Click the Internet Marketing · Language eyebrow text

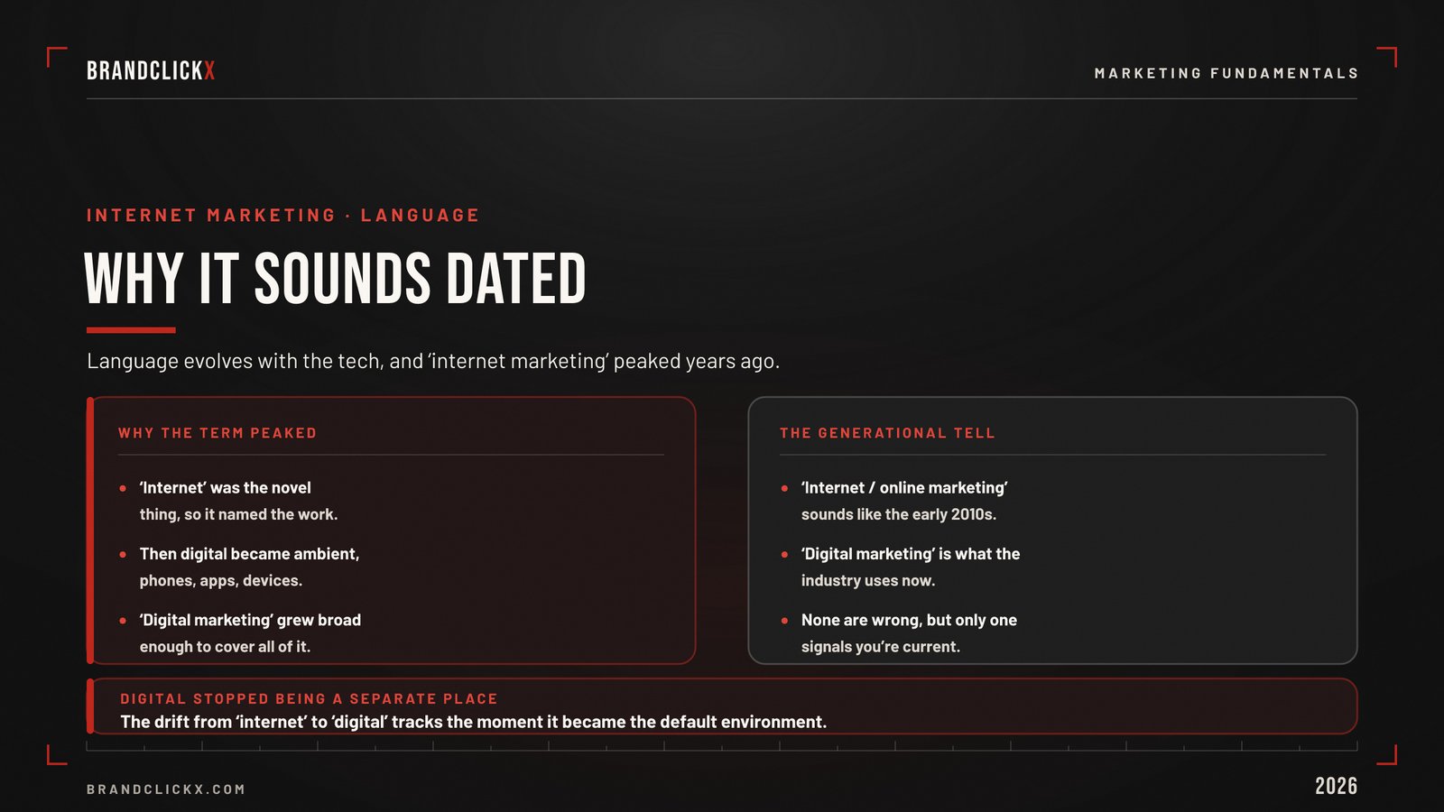[x=282, y=216]
